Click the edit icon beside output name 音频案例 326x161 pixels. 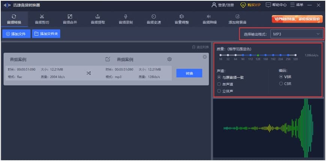[x=107, y=59]
